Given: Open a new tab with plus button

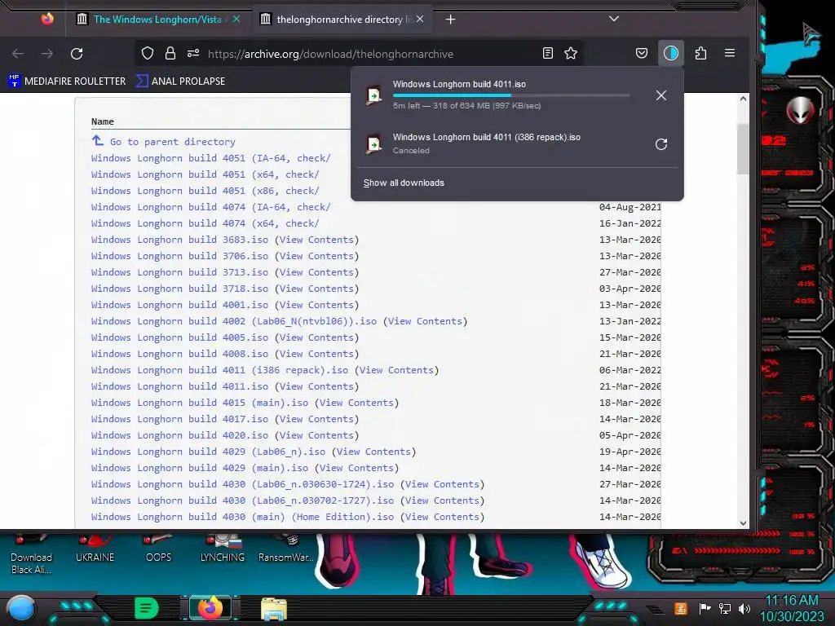Looking at the screenshot, I should click(450, 20).
